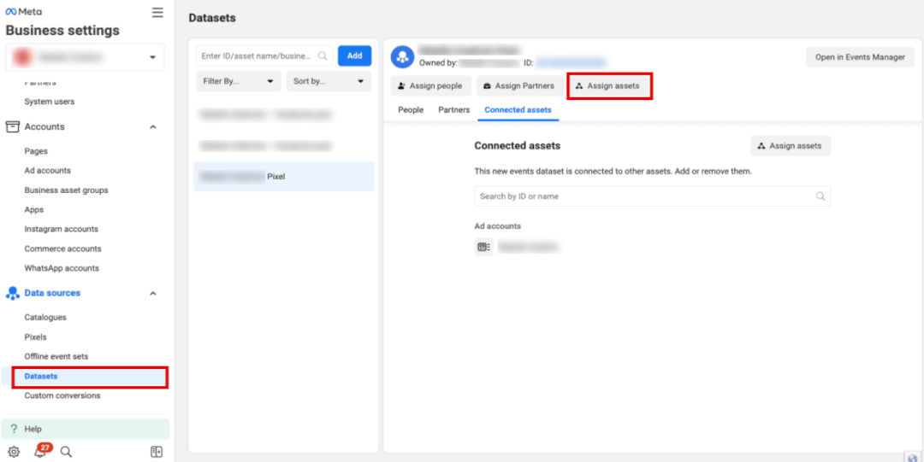Click the magnifier in connected assets search

coord(820,196)
